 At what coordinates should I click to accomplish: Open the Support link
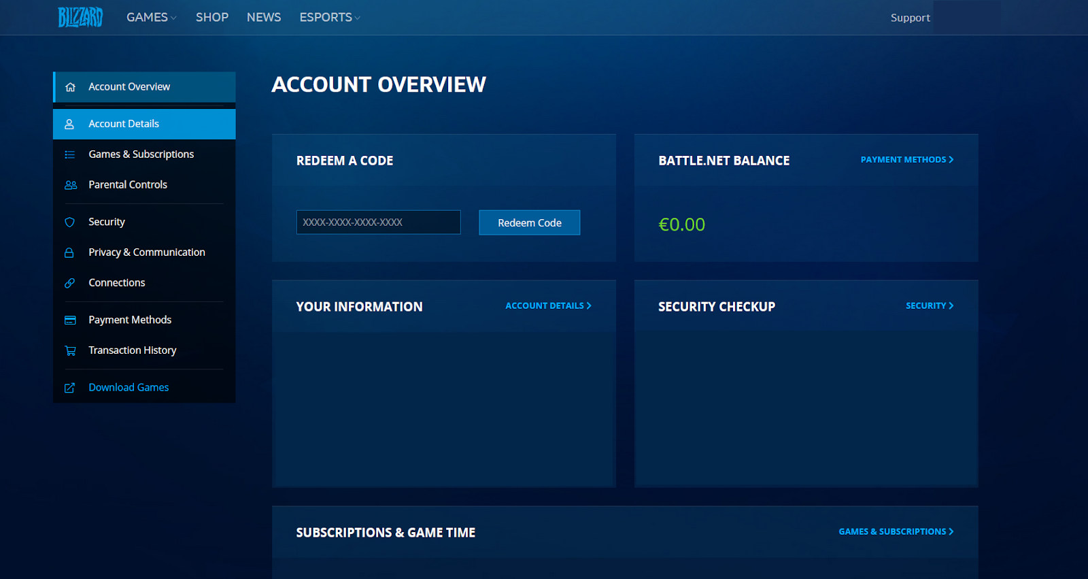point(911,18)
